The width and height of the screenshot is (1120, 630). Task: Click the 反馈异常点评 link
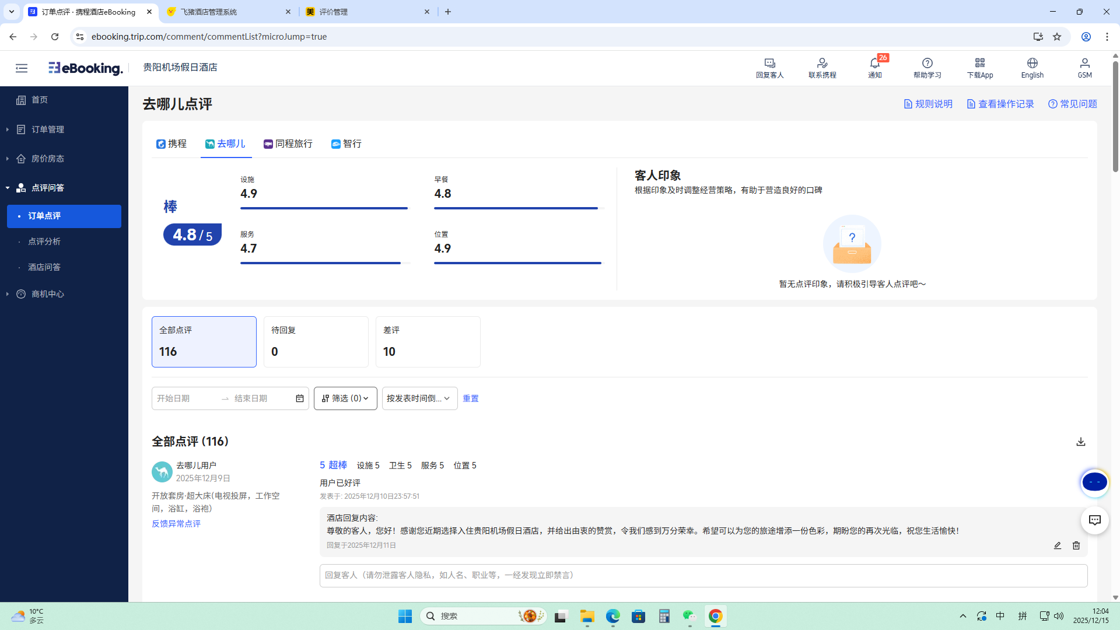pos(176,523)
